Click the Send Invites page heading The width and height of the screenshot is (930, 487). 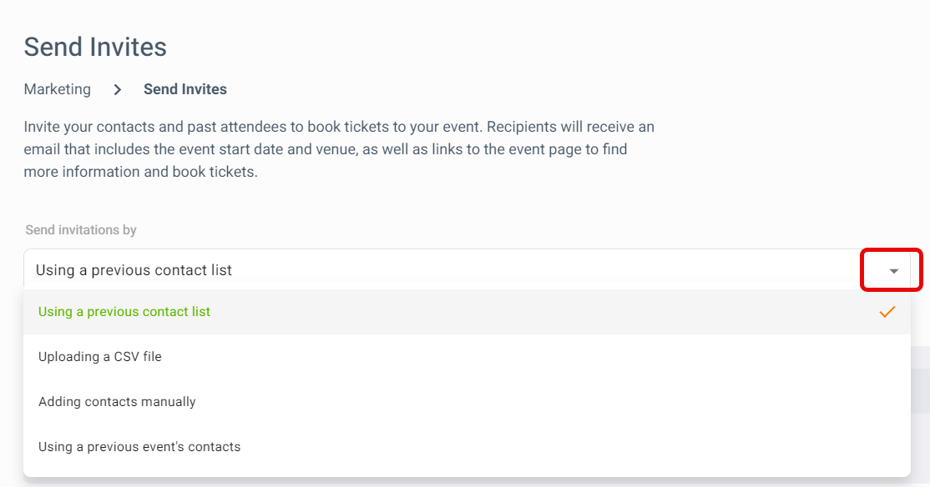pos(95,47)
